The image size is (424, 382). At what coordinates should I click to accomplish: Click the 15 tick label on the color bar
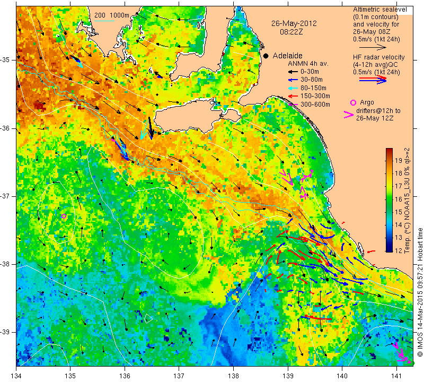[399, 212]
